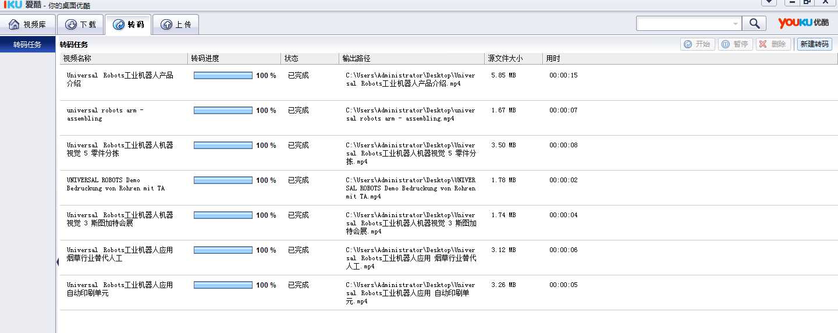
Task: Select the UNIVERSAL ROBOTS Demo Bedruckung row
Action: point(449,187)
